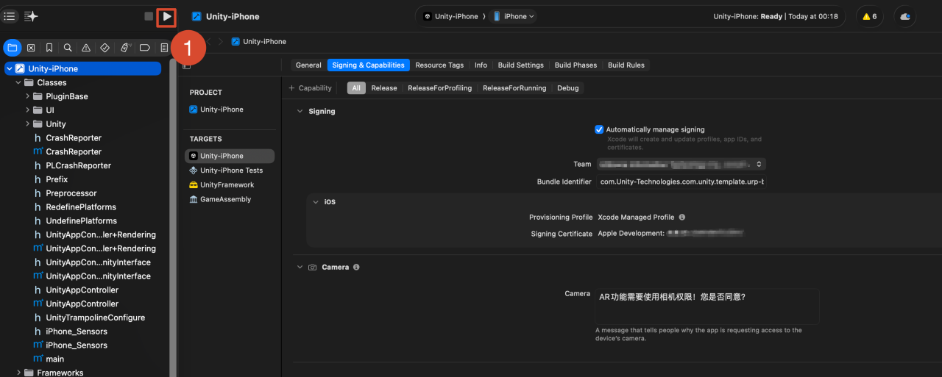Select the Unity-iPhone Tests target
Screen dimensions: 942x377
tap(230, 170)
